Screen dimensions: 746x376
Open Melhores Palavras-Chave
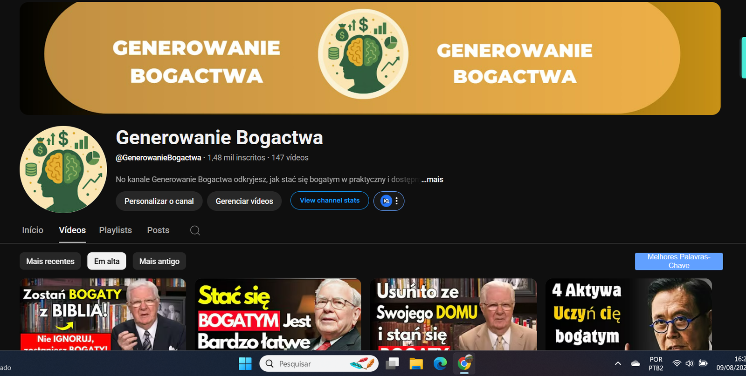(x=679, y=262)
